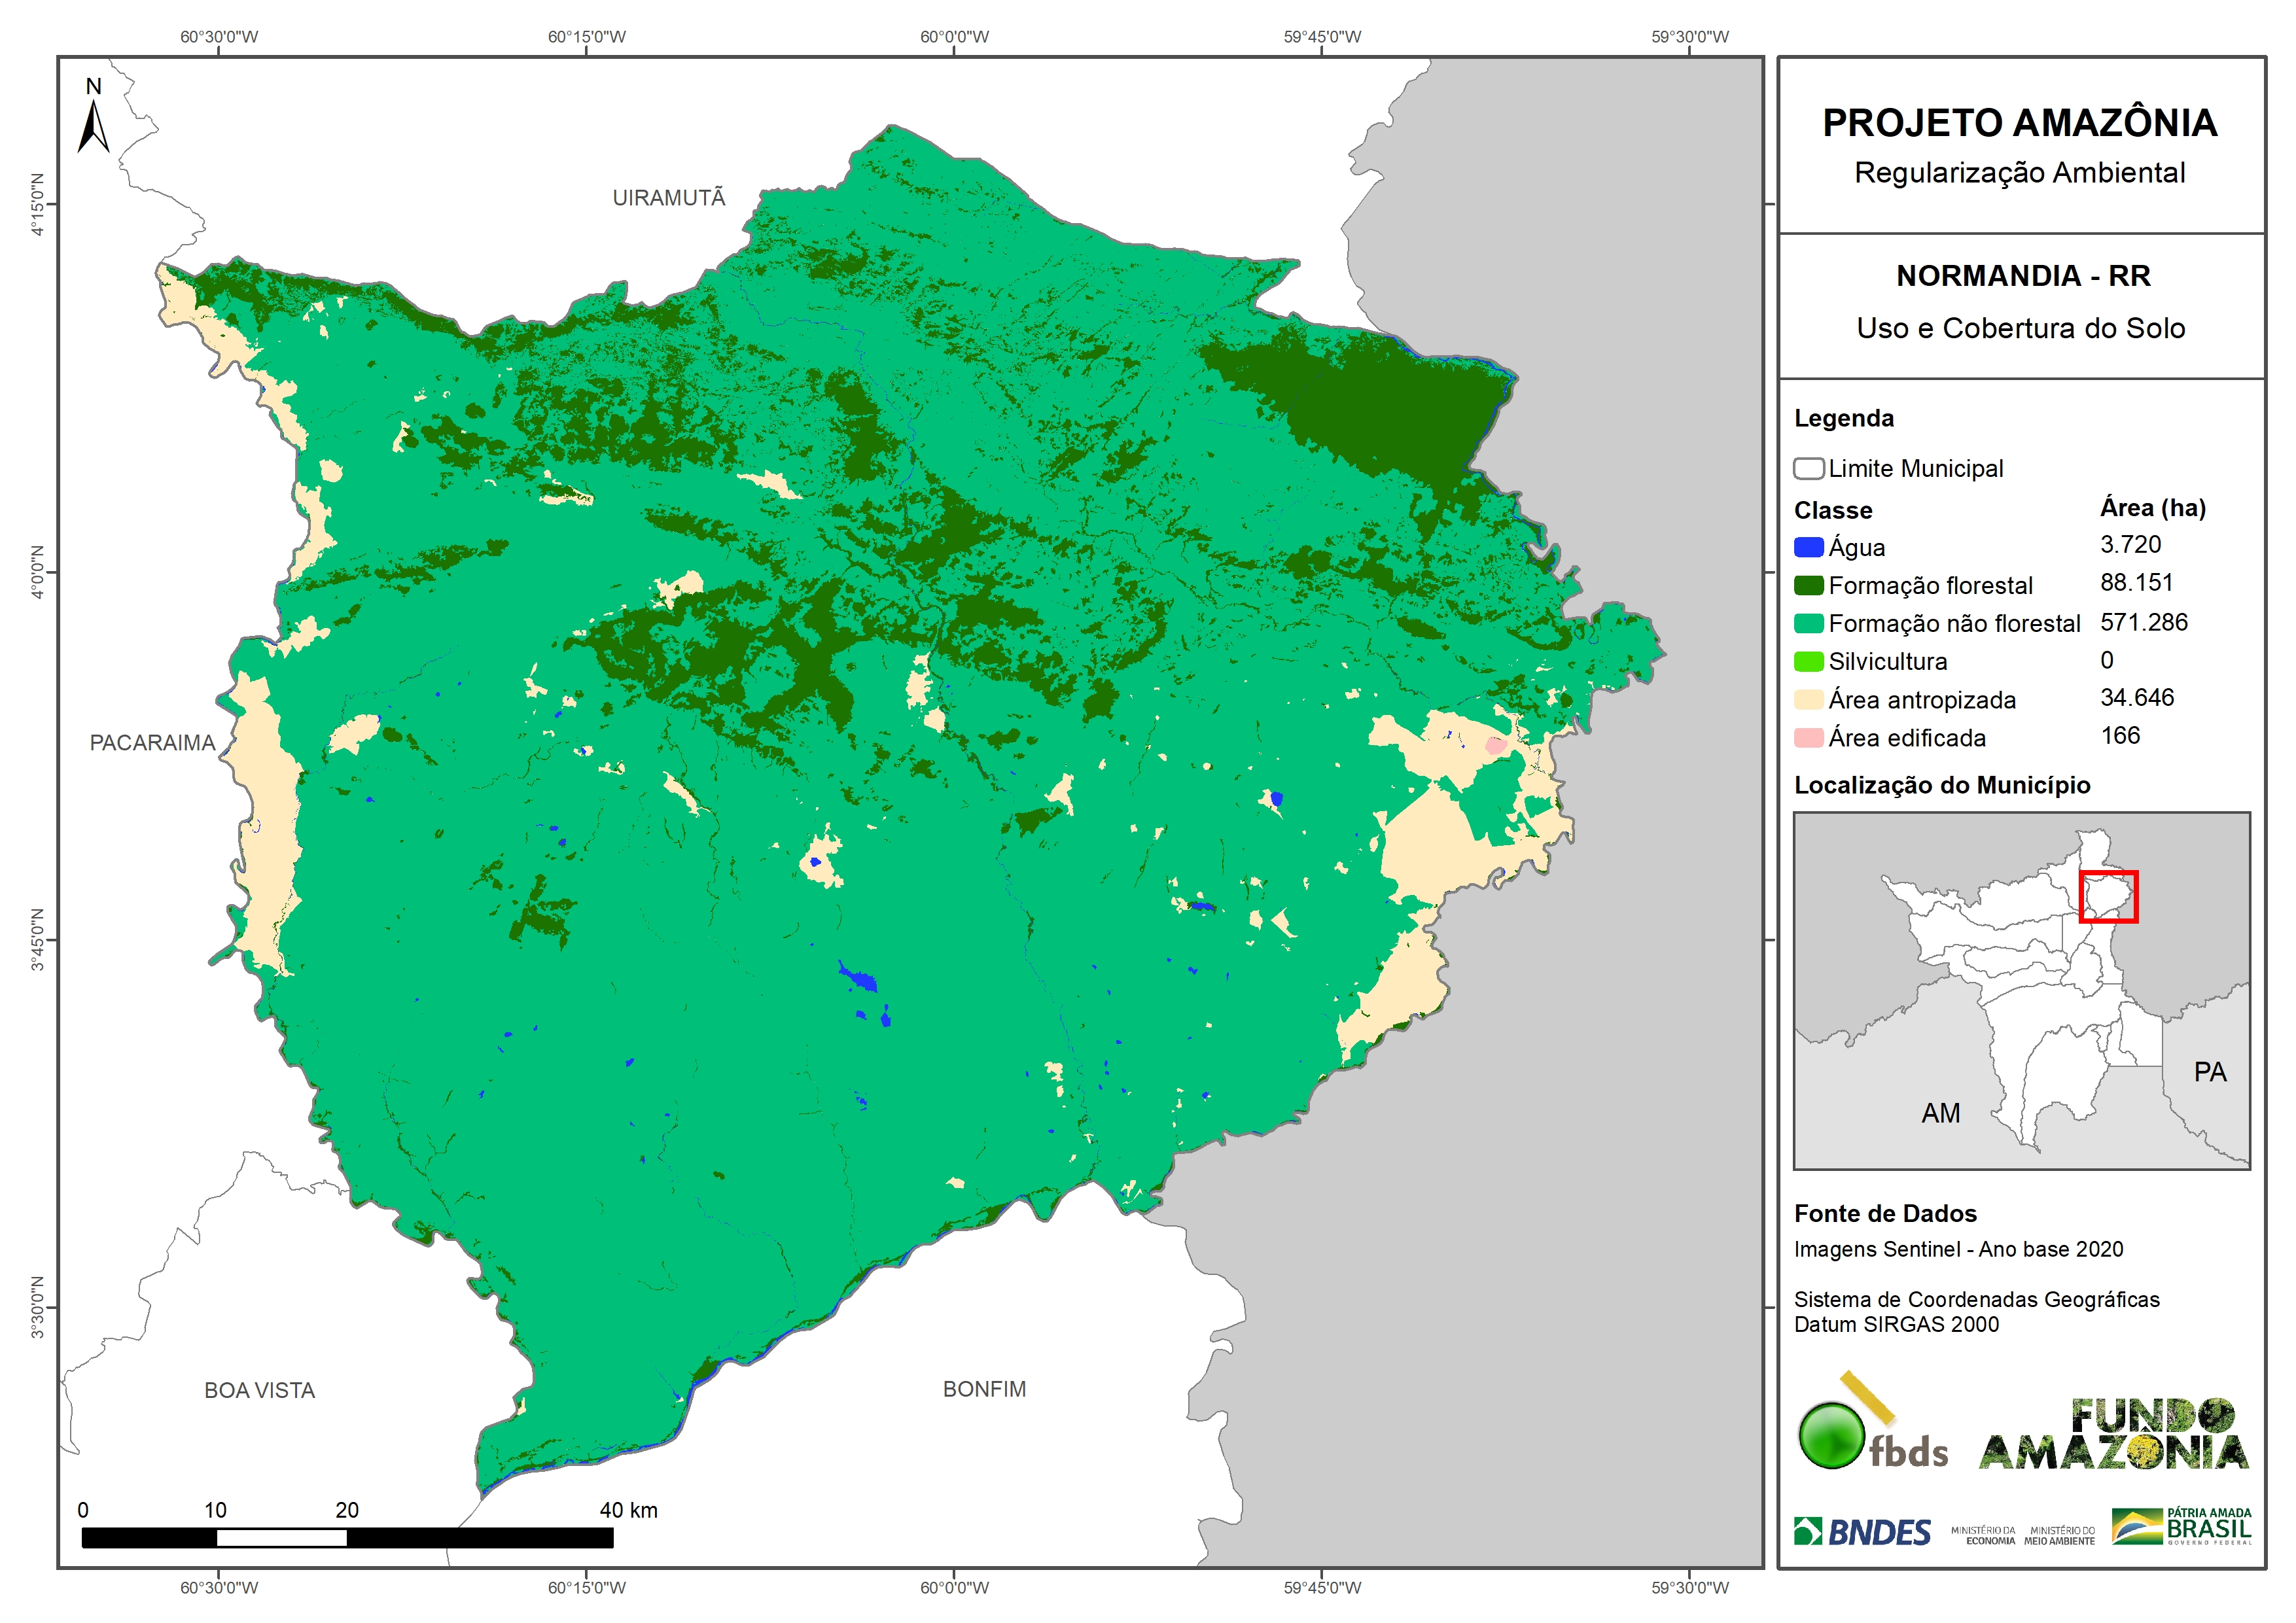Click the BONFIM municipality label
The image size is (2296, 1623).
click(984, 1389)
